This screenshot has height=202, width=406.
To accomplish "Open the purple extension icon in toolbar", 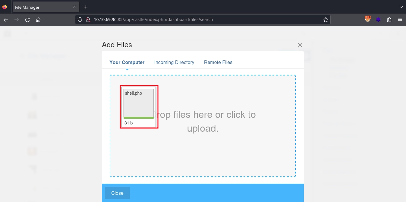I will (x=378, y=20).
